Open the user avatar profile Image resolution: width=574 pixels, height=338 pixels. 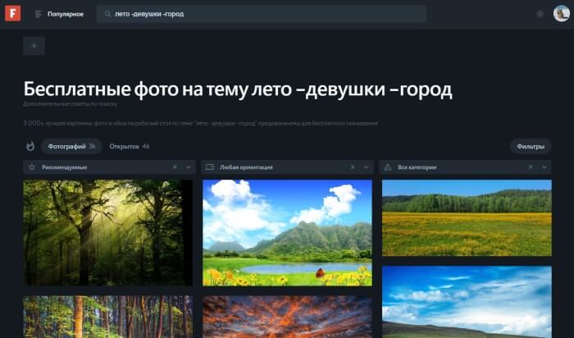561,14
